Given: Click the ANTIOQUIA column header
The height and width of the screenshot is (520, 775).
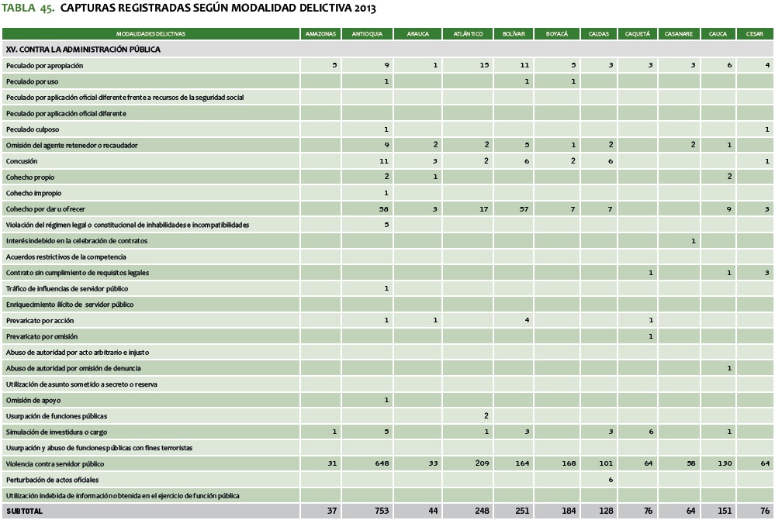Looking at the screenshot, I should click(366, 34).
